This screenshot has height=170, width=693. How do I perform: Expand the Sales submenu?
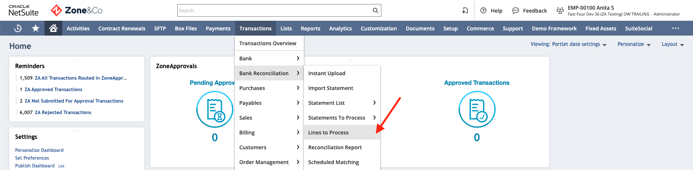tap(269, 118)
